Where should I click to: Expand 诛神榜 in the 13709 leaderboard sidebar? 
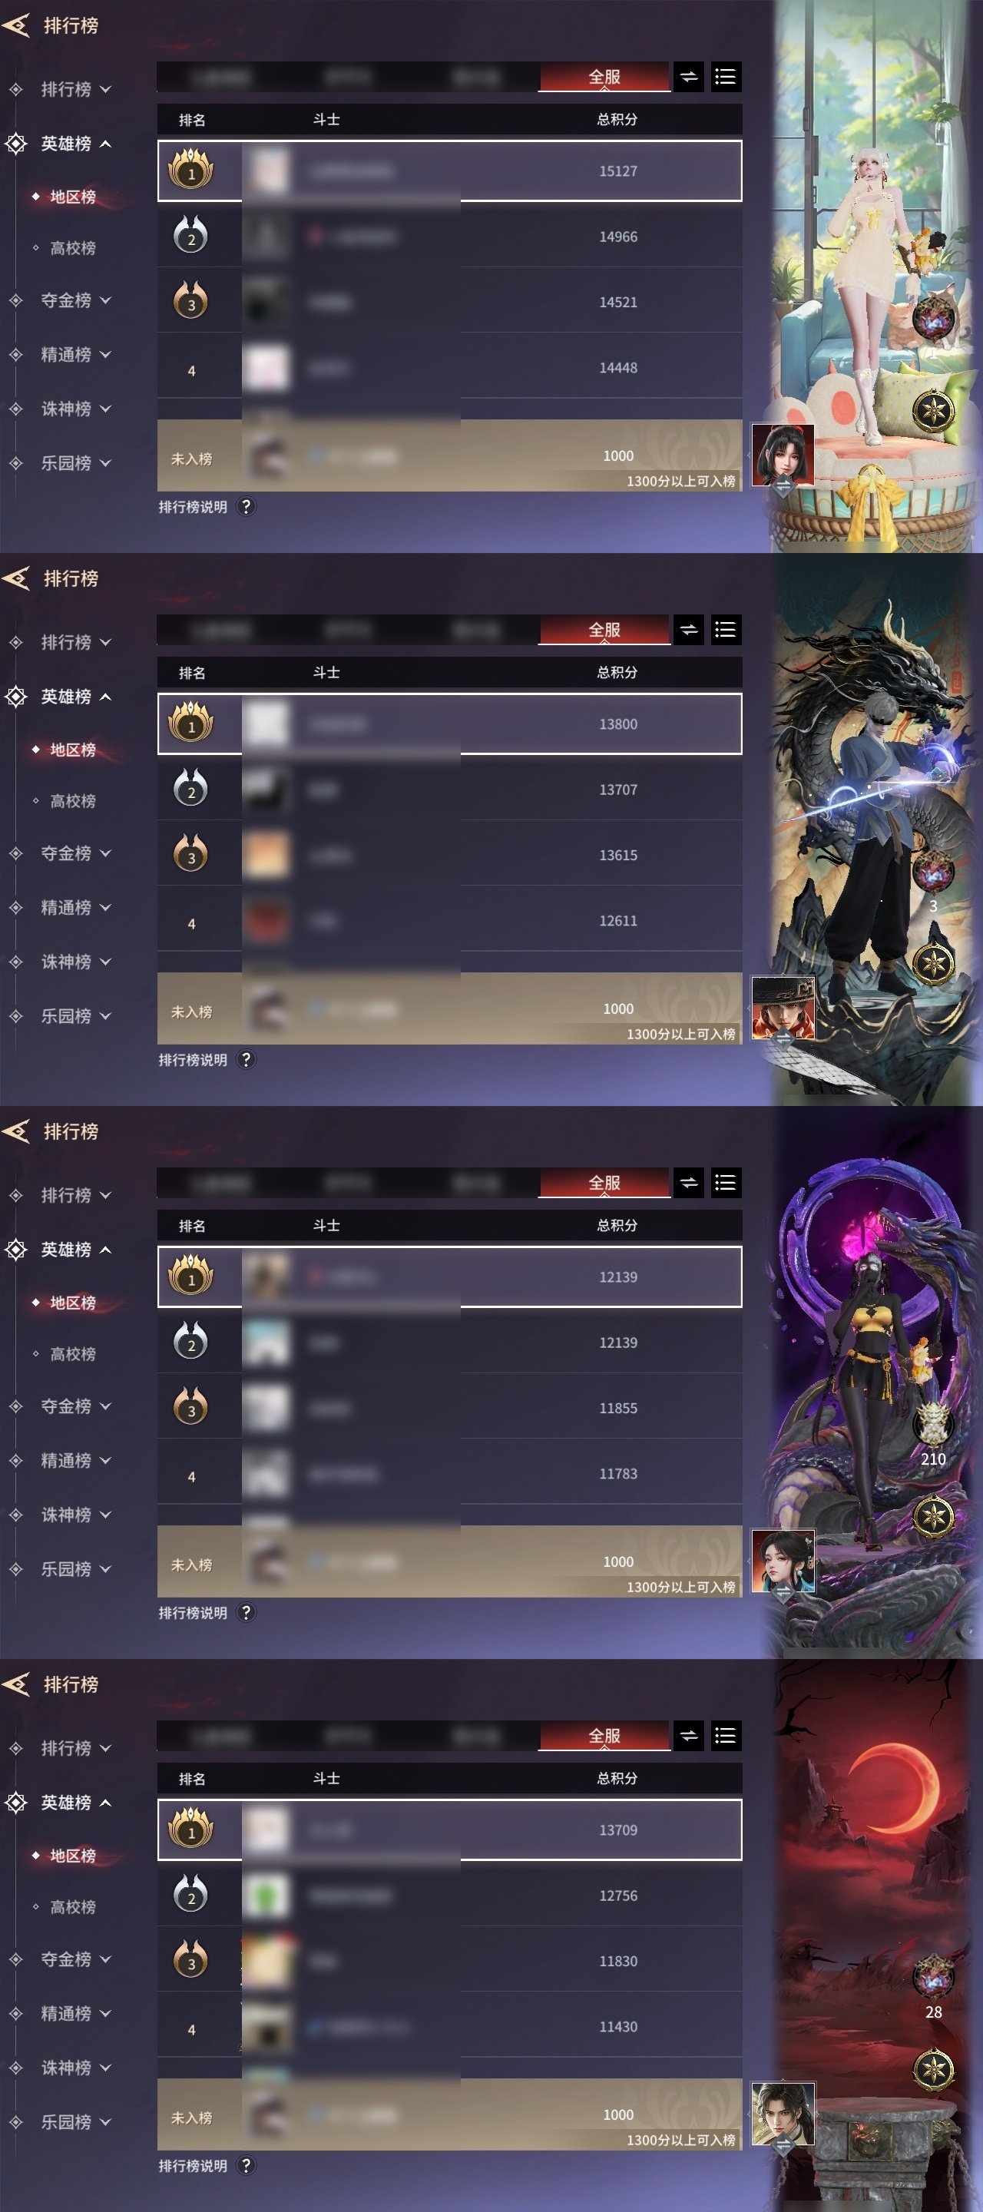(75, 2068)
